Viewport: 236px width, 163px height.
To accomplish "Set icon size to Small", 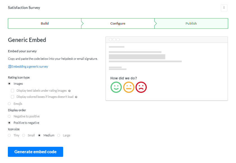I will tap(24, 135).
